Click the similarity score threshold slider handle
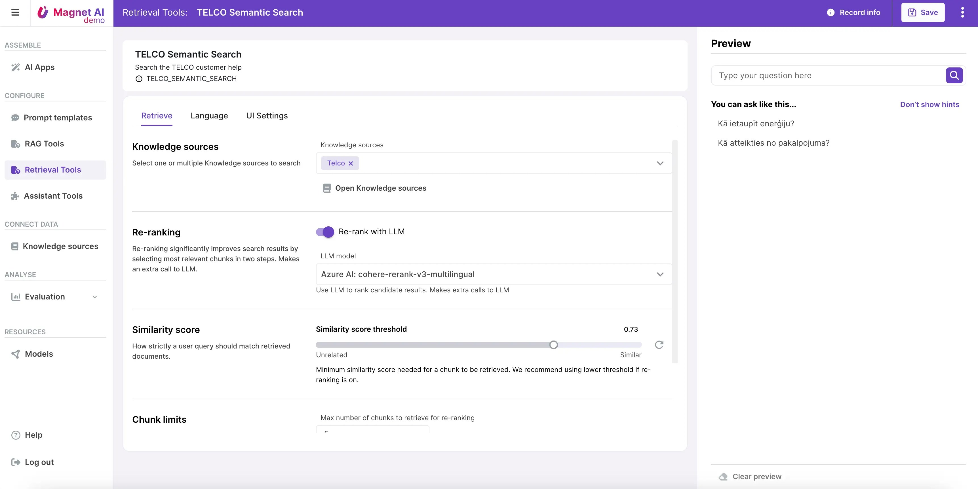978x489 pixels. tap(554, 345)
